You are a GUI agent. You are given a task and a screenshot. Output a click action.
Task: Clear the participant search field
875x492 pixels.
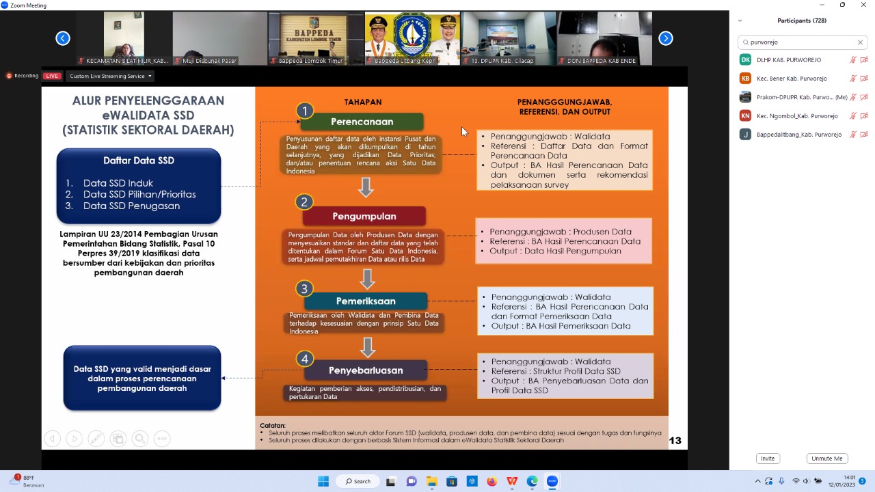[x=860, y=42]
